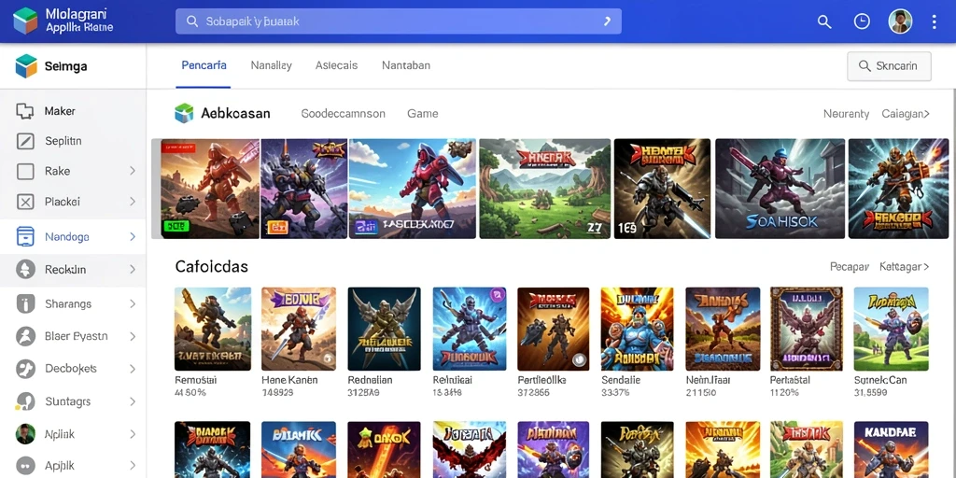The height and width of the screenshot is (478, 956).
Task: Click the user profile avatar
Action: tap(900, 21)
